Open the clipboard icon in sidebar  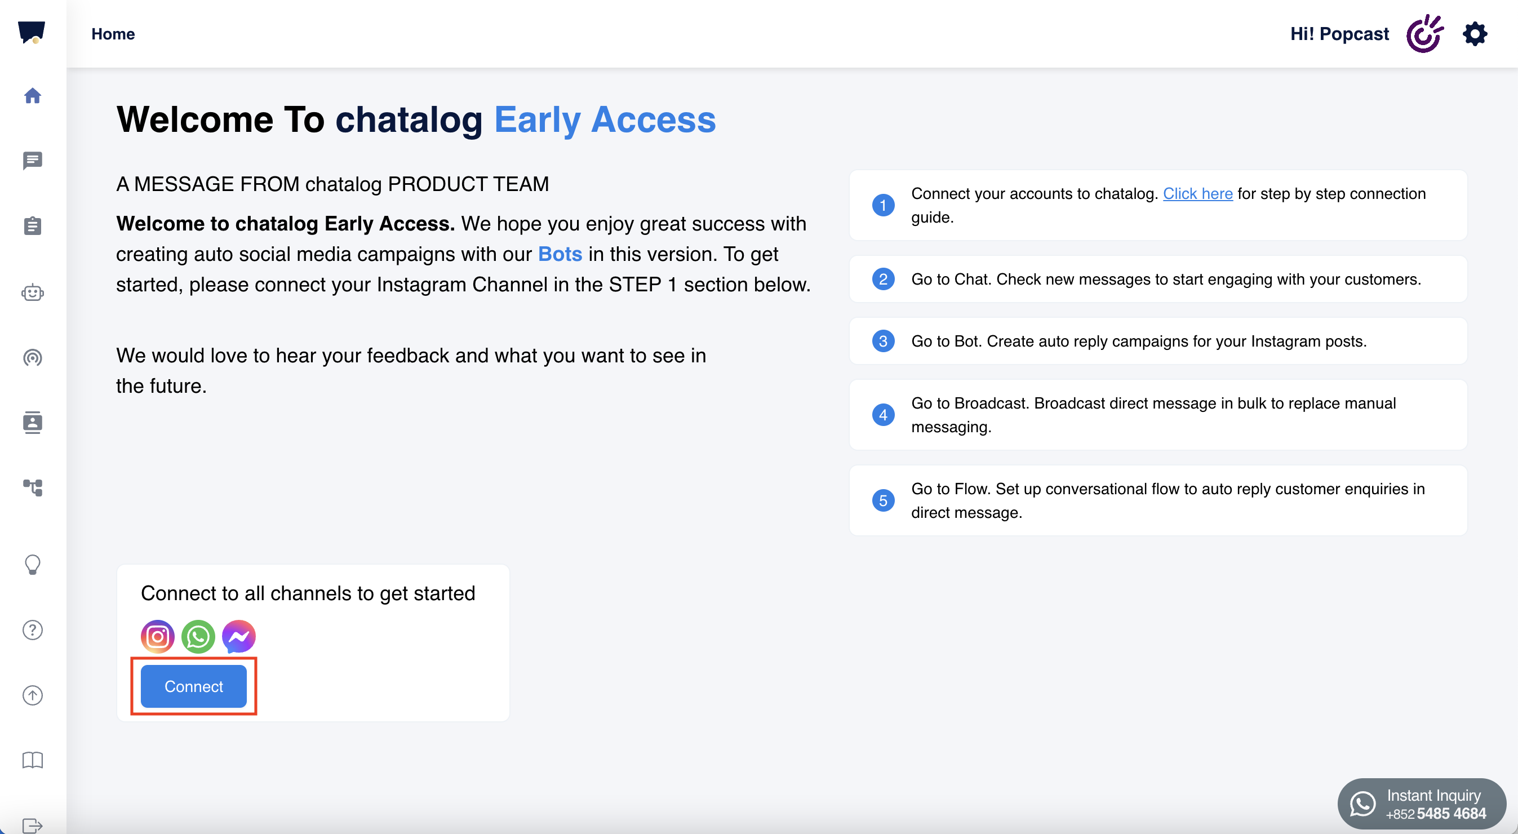click(x=33, y=226)
